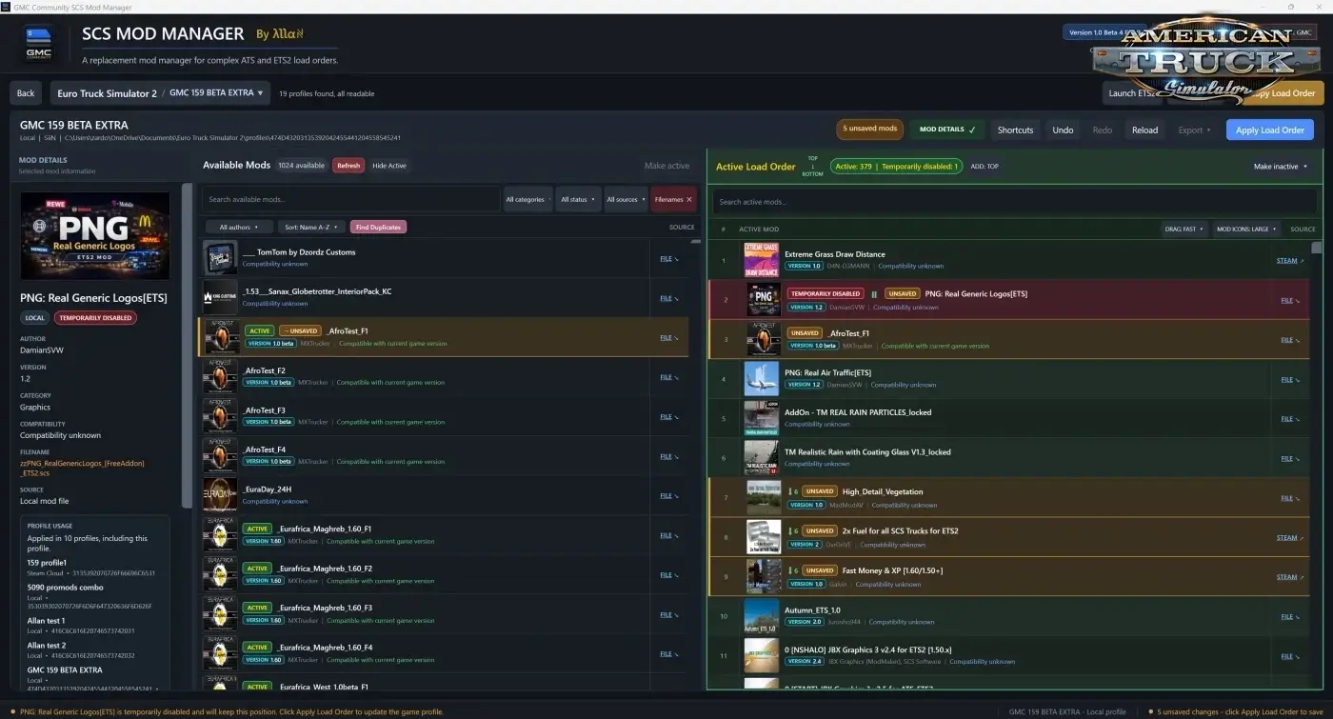1333x719 pixels.
Task: Click the Undo button
Action: click(1063, 130)
